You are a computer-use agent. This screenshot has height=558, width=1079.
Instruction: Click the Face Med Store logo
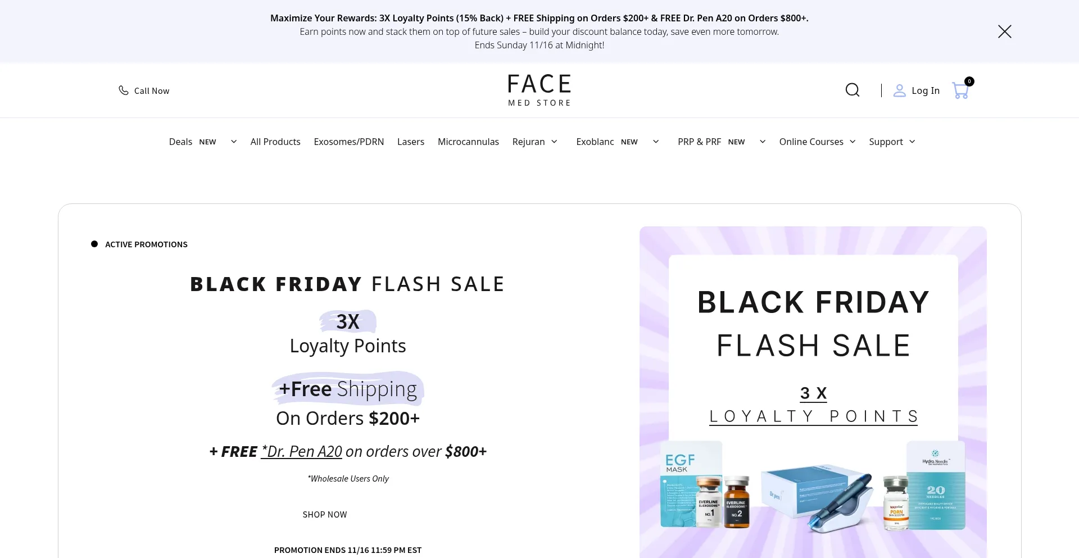(539, 90)
